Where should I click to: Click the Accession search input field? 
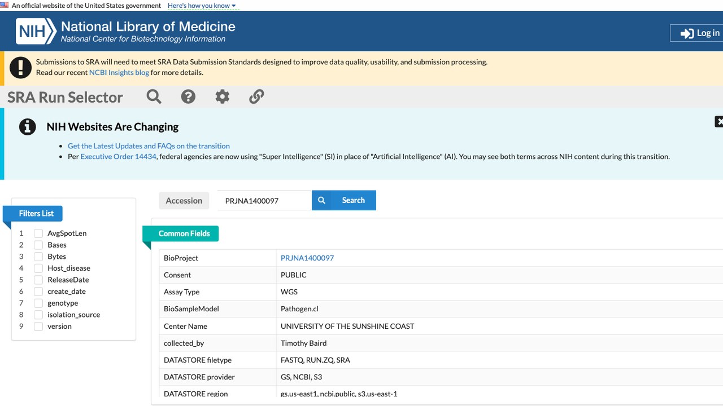point(264,200)
